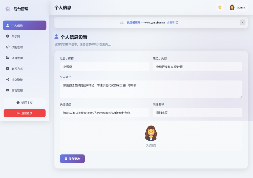Screen dimensions: 253x178
Task: Click the gear logo icon beside 后台管理
Action: pyautogui.click(x=8, y=9)
